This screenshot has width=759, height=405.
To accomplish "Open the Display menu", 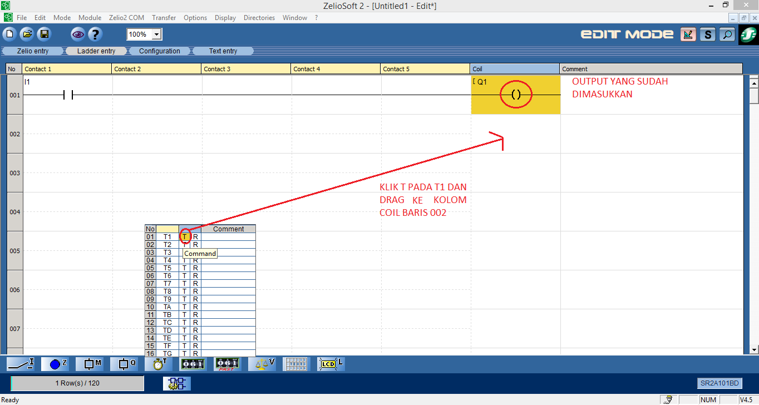I will 225,18.
